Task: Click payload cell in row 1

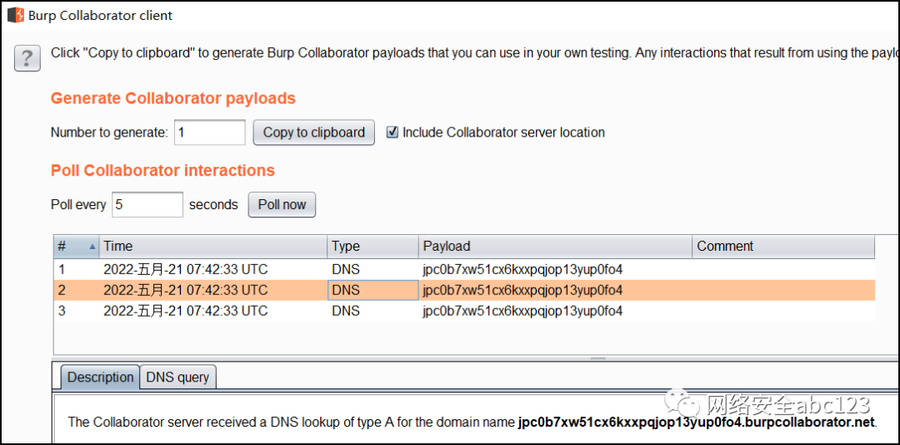Action: [555, 269]
